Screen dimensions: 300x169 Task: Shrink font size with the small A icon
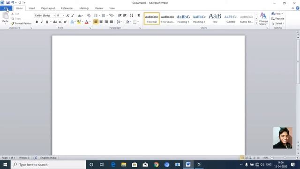[x=73, y=15]
